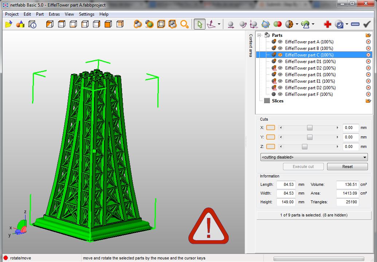
Task: Open the part information icon
Action: point(33,24)
